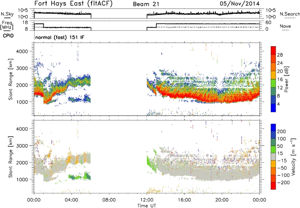Click the '2000' tick on the velocity panel
This screenshot has width=300, height=208.
coord(22,163)
